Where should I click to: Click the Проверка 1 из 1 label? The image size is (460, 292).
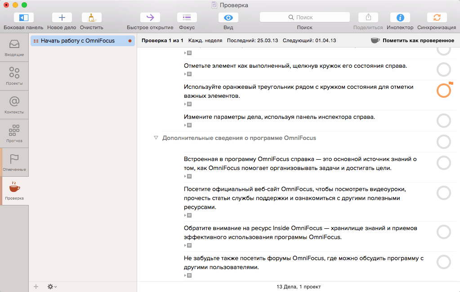coord(162,40)
